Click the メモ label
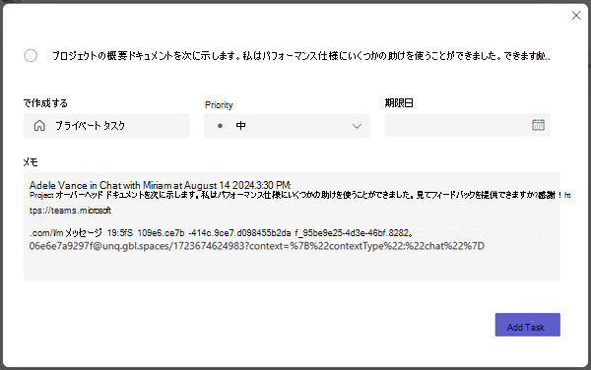 (31, 162)
